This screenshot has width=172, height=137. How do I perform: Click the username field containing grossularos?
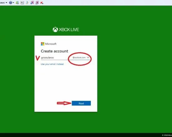(x=54, y=57)
